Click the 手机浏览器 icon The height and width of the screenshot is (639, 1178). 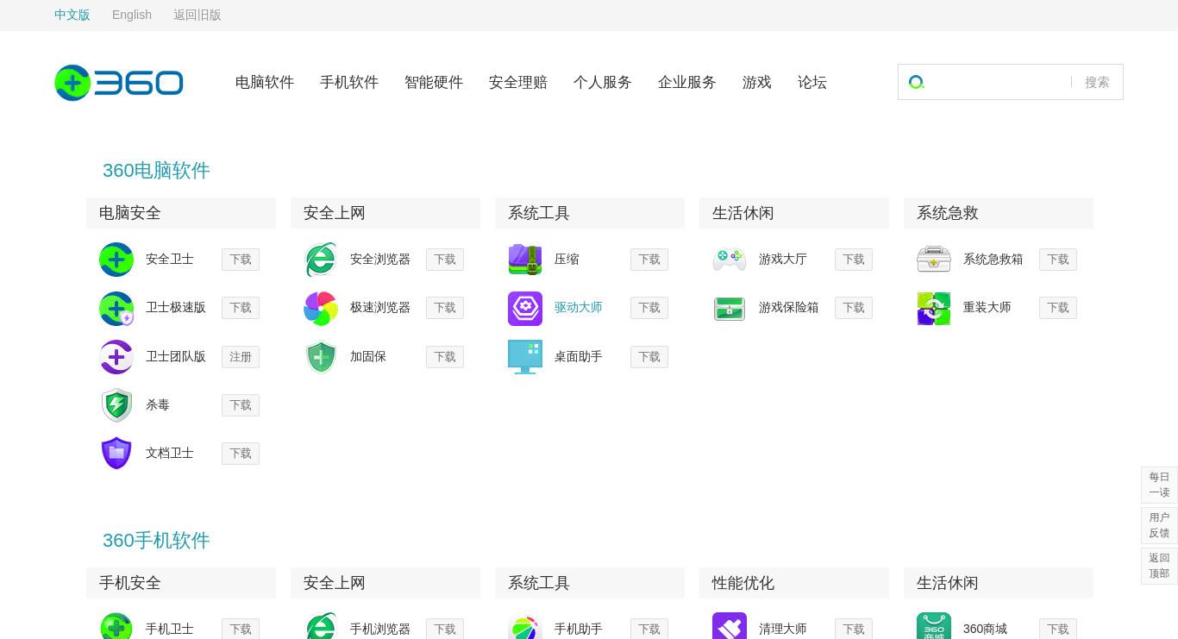[321, 626]
